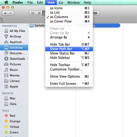Expand the Arrange By submenu
This screenshot has width=137, height=137.
click(69, 37)
